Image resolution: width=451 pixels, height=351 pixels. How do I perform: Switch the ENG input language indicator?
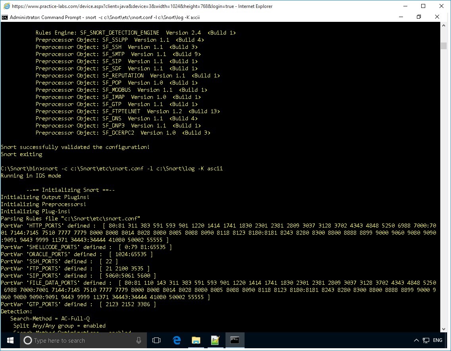click(438, 340)
